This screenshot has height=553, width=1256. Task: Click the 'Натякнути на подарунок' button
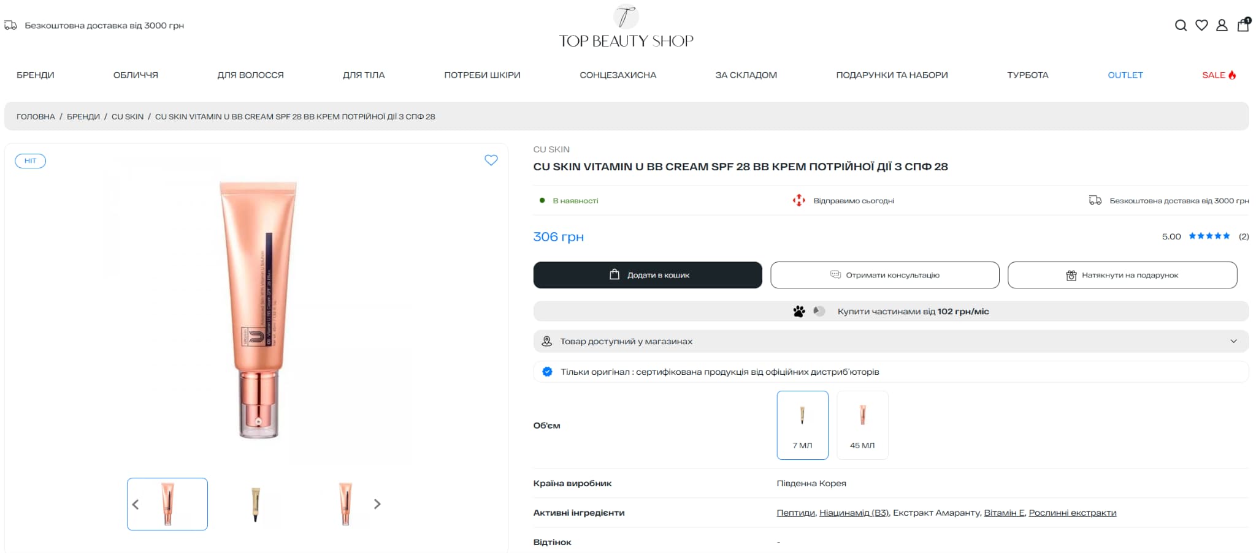click(x=1122, y=275)
